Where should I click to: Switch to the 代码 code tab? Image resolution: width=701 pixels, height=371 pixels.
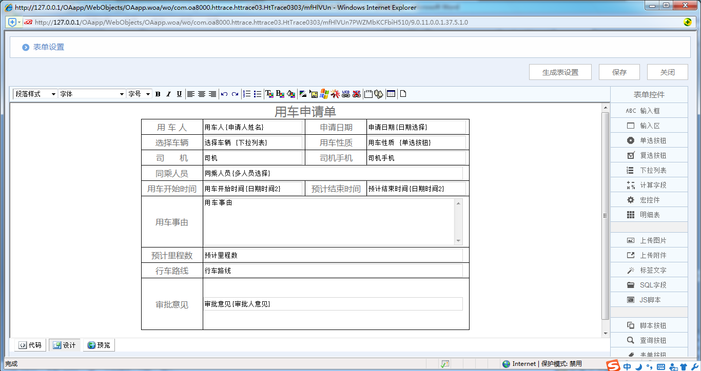coord(30,345)
